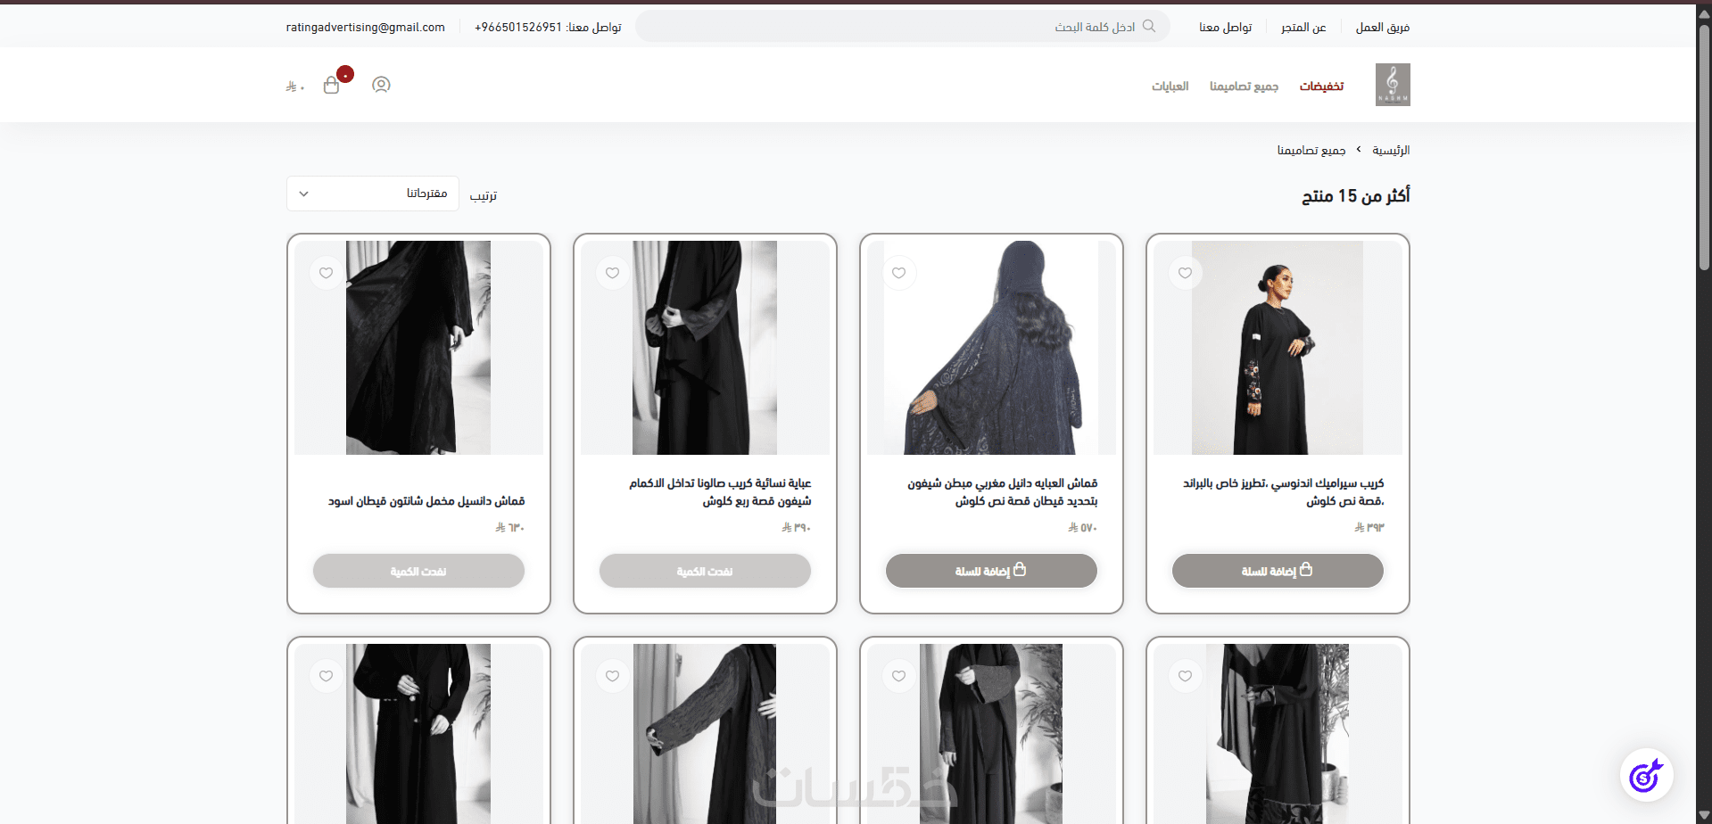Click the phone number +966501526951

(x=518, y=28)
